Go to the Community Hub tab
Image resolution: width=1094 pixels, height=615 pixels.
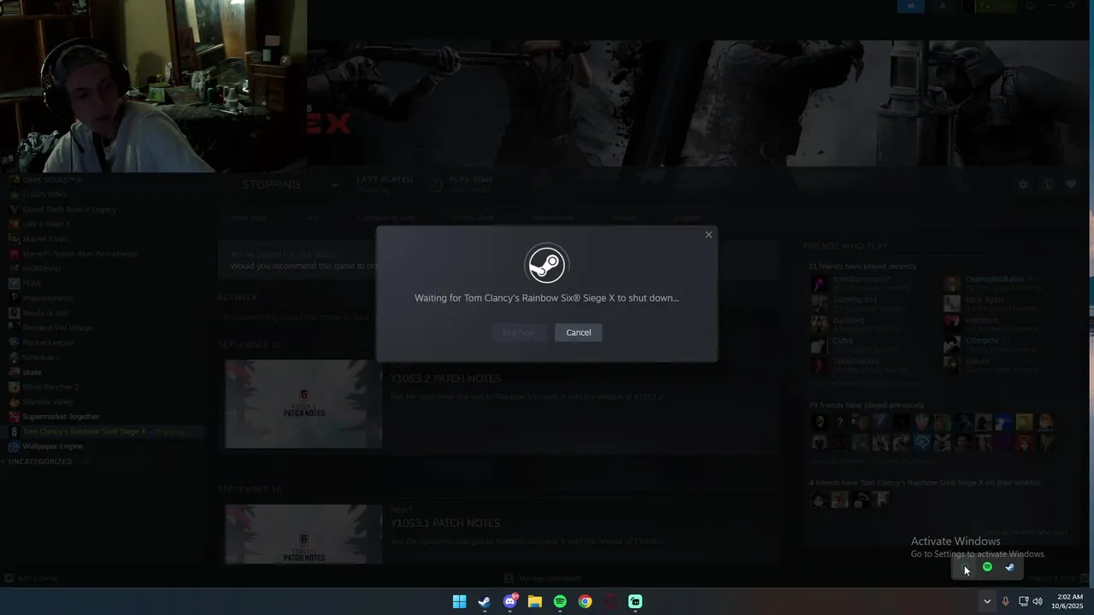[x=387, y=218]
